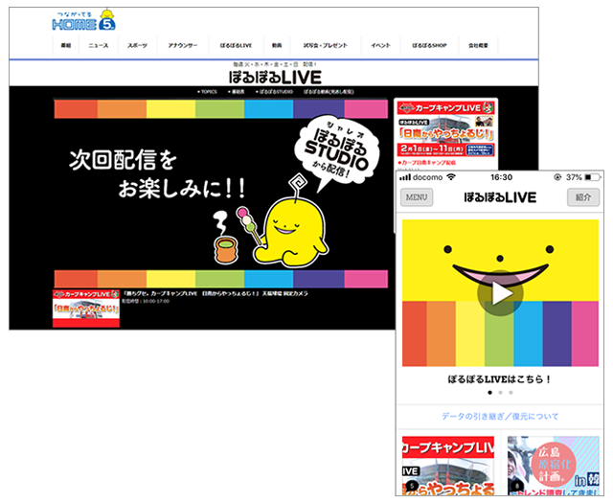The height and width of the screenshot is (503, 613).
Task: Click the 次回配信をお楽しみに video placeholder
Action: [220, 194]
